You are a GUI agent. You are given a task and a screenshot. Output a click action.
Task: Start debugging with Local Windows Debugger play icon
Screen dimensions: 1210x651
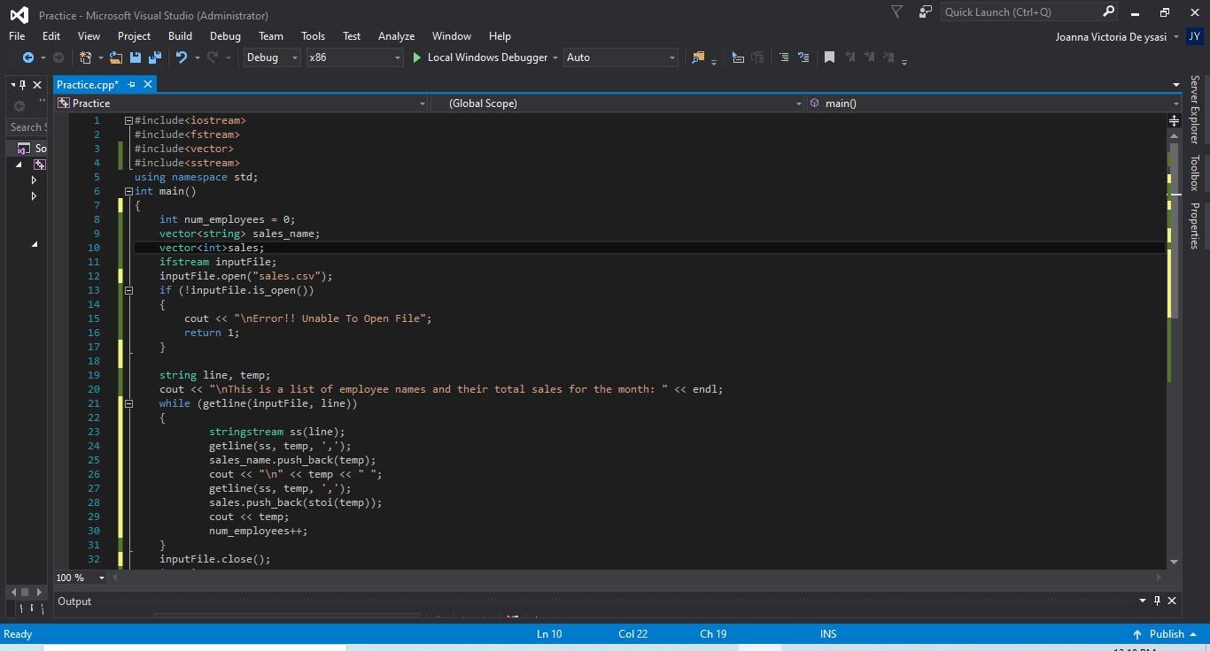(416, 57)
